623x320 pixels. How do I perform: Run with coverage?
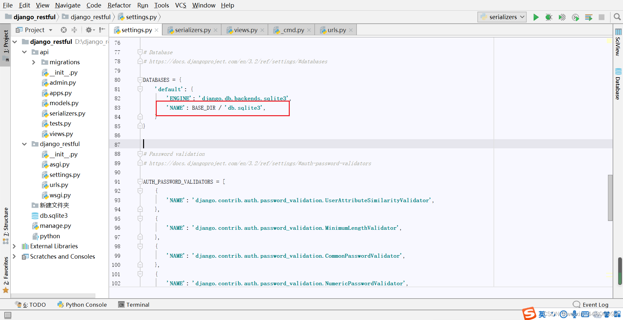tap(562, 17)
